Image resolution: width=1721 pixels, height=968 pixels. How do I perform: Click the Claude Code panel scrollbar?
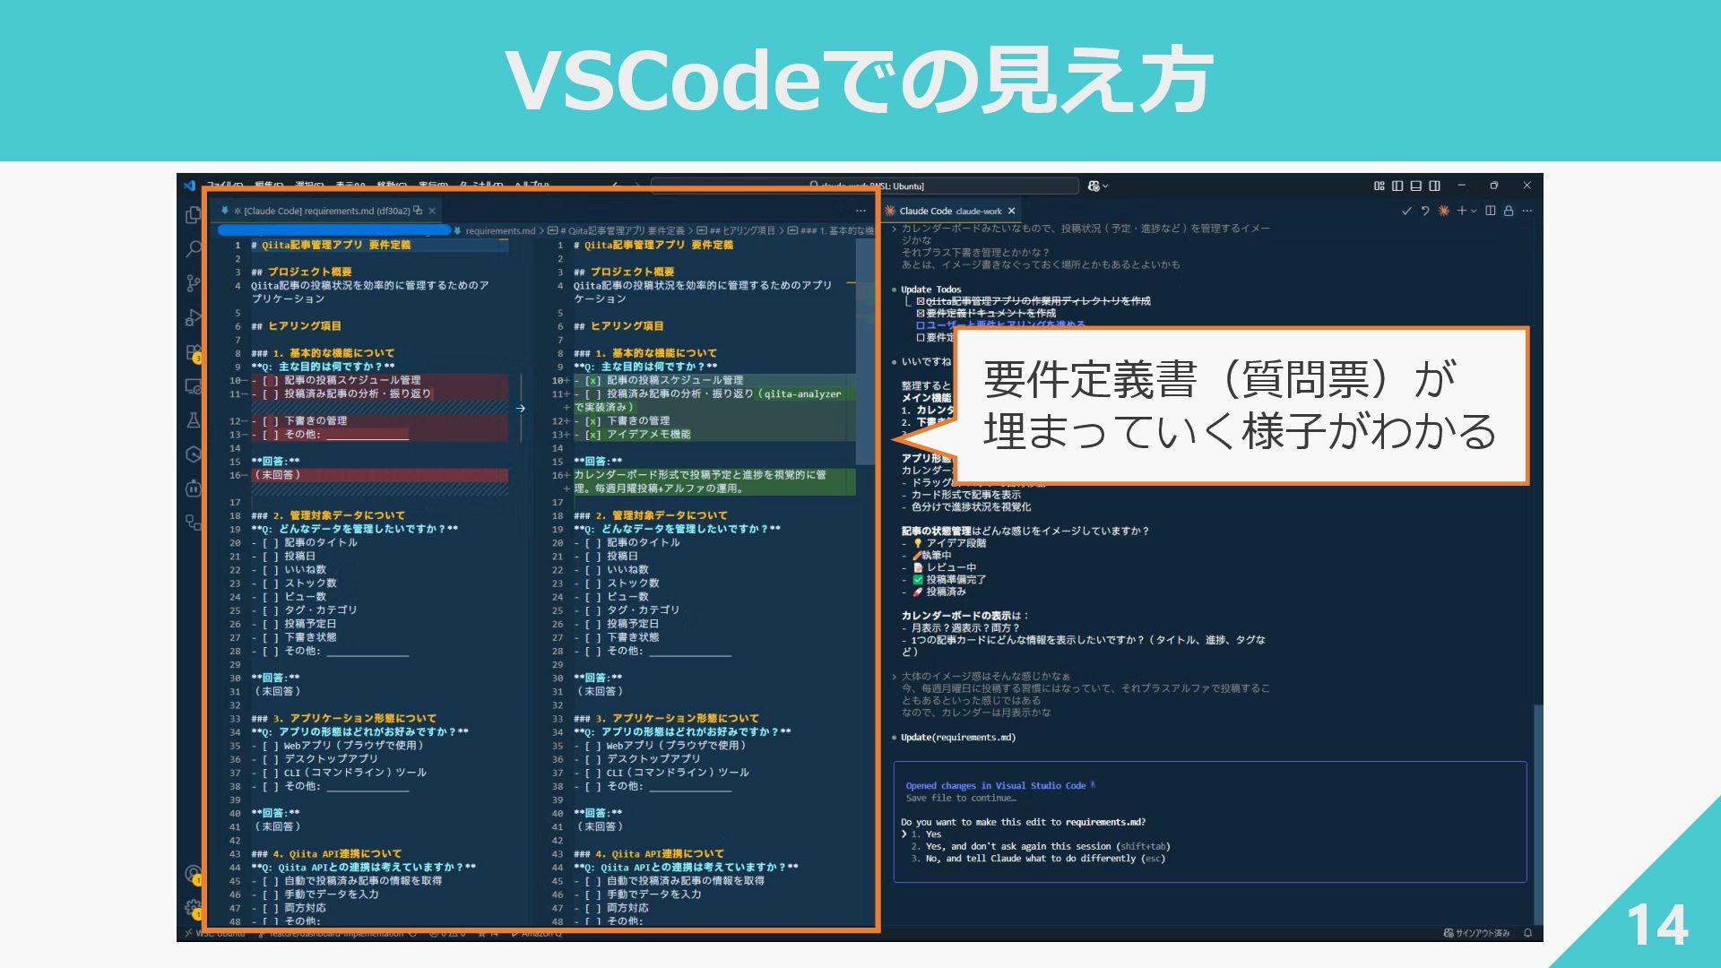click(1538, 814)
